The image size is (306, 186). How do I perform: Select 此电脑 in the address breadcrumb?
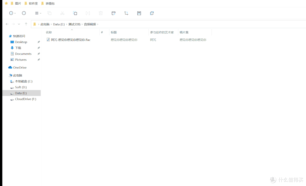pyautogui.click(x=45, y=24)
